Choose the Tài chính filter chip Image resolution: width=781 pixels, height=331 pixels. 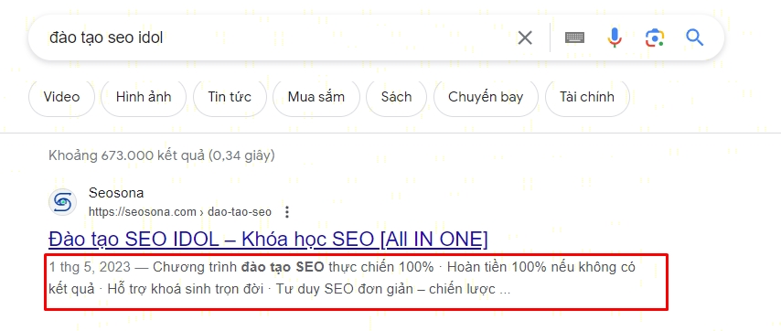pyautogui.click(x=587, y=97)
